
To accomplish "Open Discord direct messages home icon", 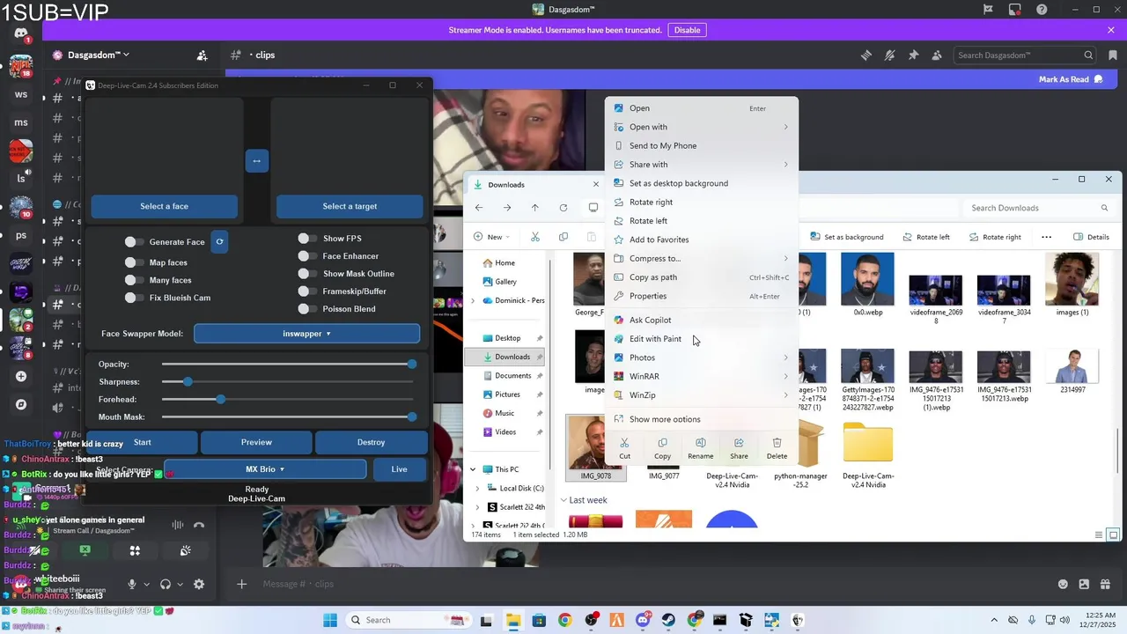I will 21,33.
